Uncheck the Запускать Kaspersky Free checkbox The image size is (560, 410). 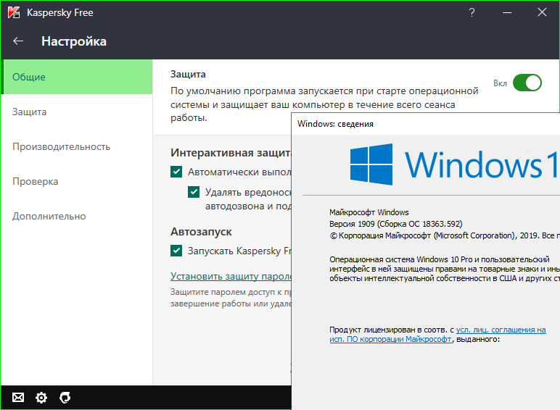176,251
